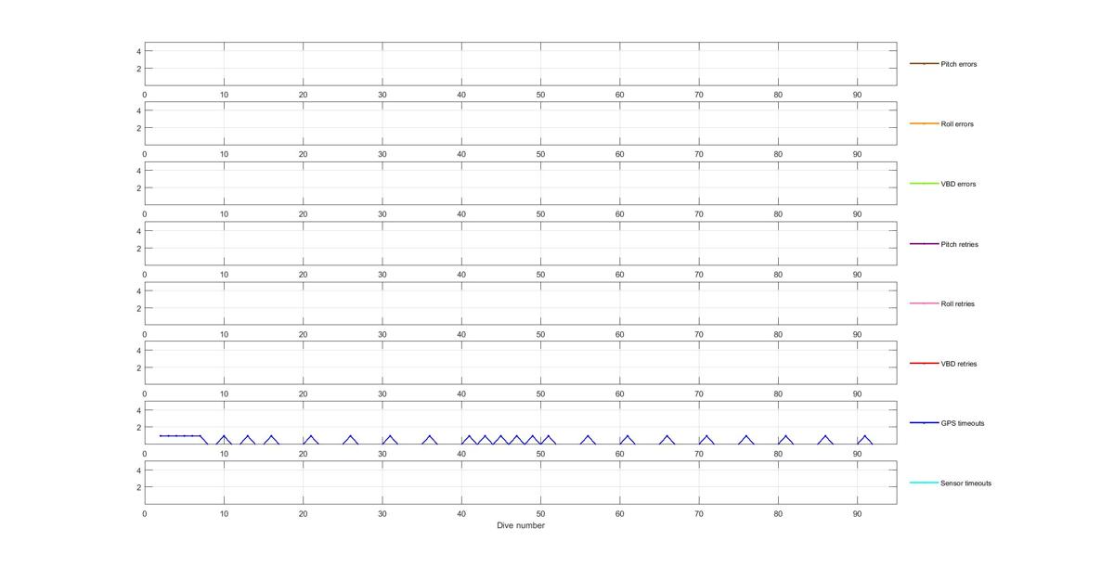Pick the GPS timeouts peak at dive 56
This screenshot has width=1114, height=567.
(588, 436)
